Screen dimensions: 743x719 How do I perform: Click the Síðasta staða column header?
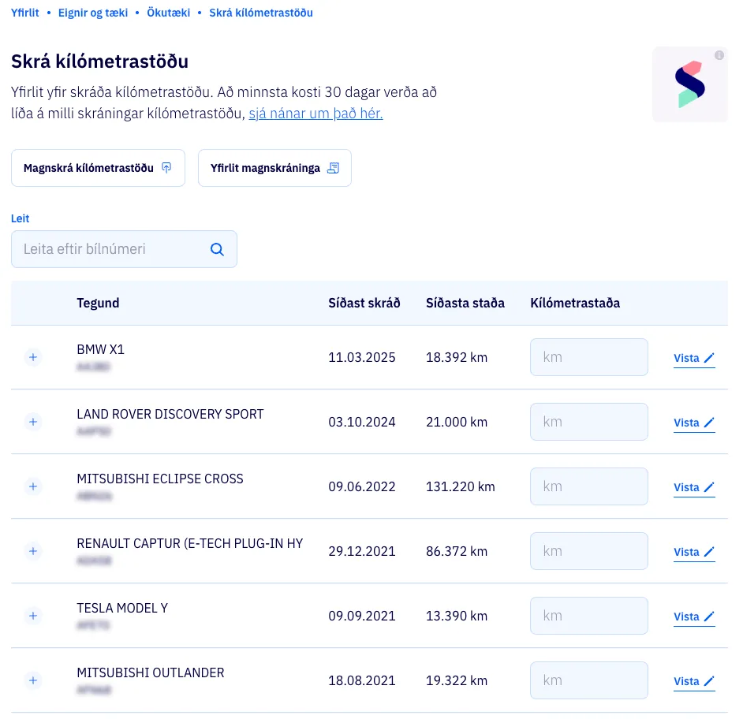[x=465, y=304]
